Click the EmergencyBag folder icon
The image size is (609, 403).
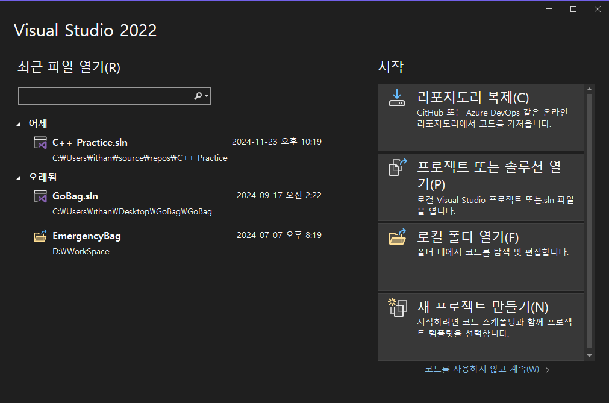tap(40, 236)
